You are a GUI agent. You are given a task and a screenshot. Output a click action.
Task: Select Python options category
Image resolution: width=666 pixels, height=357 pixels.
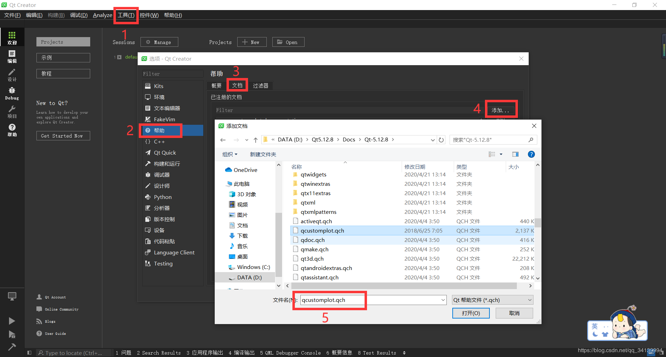(x=173, y=197)
